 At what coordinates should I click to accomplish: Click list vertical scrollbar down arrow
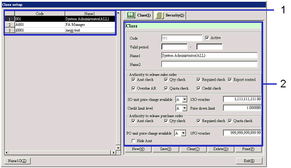(x=118, y=148)
